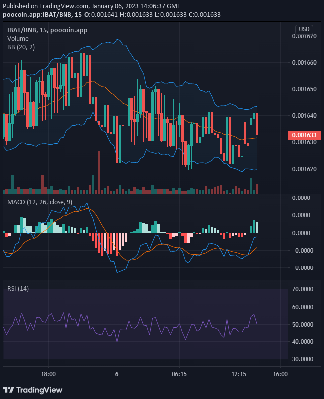The height and width of the screenshot is (399, 324).
Task: Click the RSI 70.0000 level label
Action: click(x=303, y=289)
